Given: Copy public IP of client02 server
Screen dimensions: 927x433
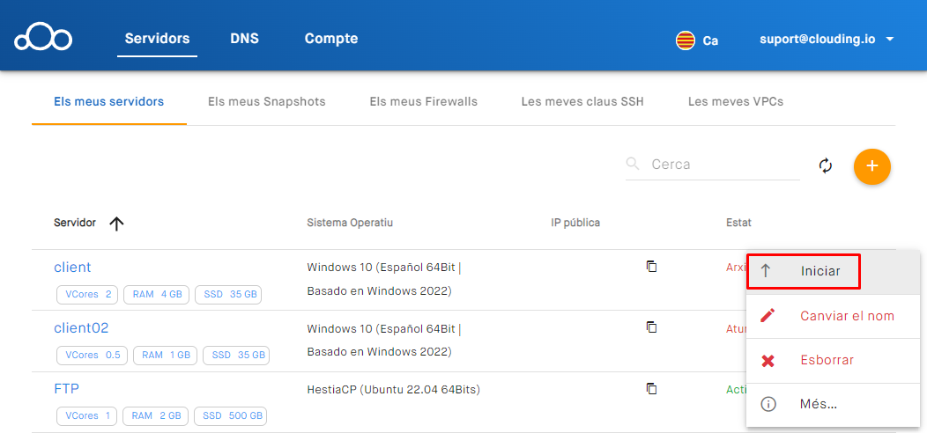Looking at the screenshot, I should pyautogui.click(x=651, y=327).
